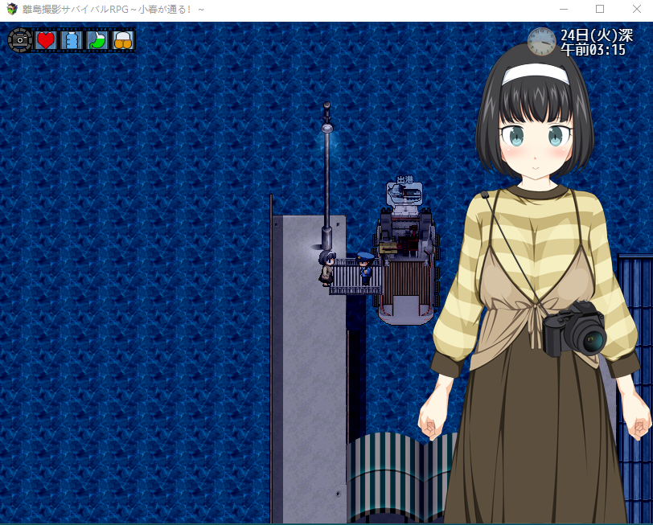Talk to the blue-uniformed officer on gangway

point(365,269)
